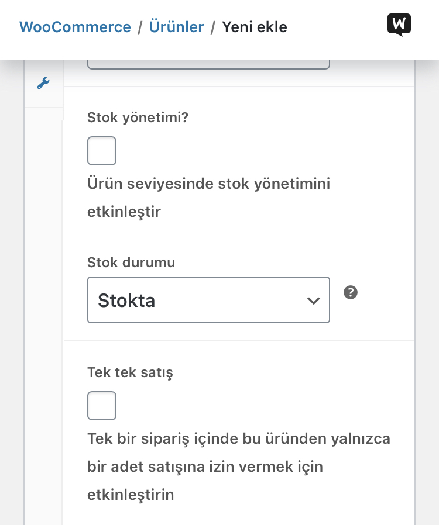The width and height of the screenshot is (439, 525).
Task: Click description Tek bir sipariş içinde text
Action: (239, 467)
